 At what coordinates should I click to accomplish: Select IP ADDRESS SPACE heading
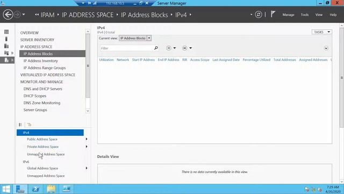click(36, 47)
